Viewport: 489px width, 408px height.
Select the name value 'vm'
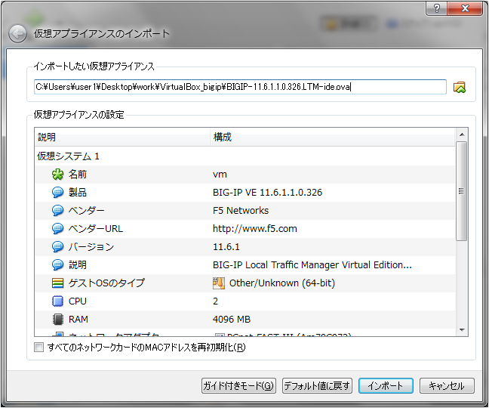(220, 175)
